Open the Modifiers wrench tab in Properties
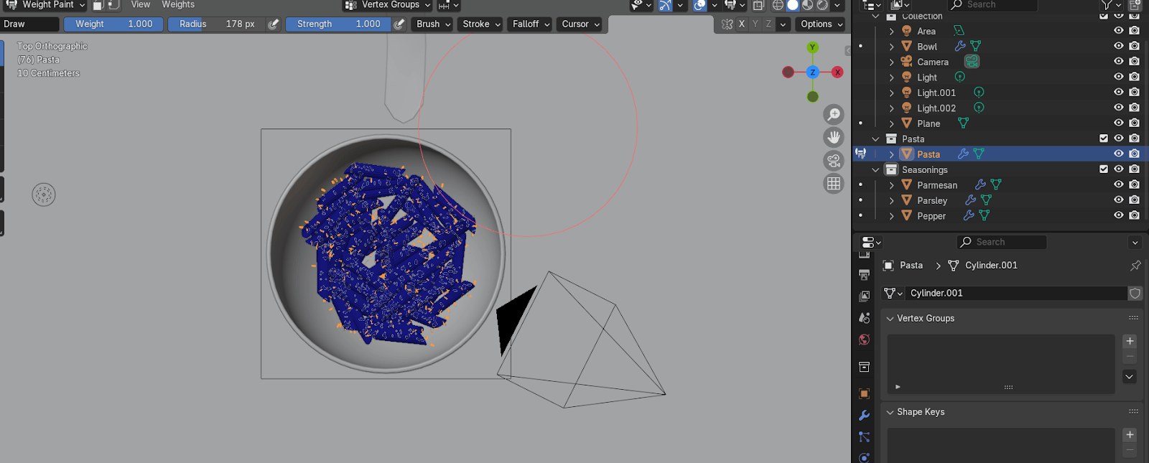Viewport: 1149px width, 463px height. (864, 416)
